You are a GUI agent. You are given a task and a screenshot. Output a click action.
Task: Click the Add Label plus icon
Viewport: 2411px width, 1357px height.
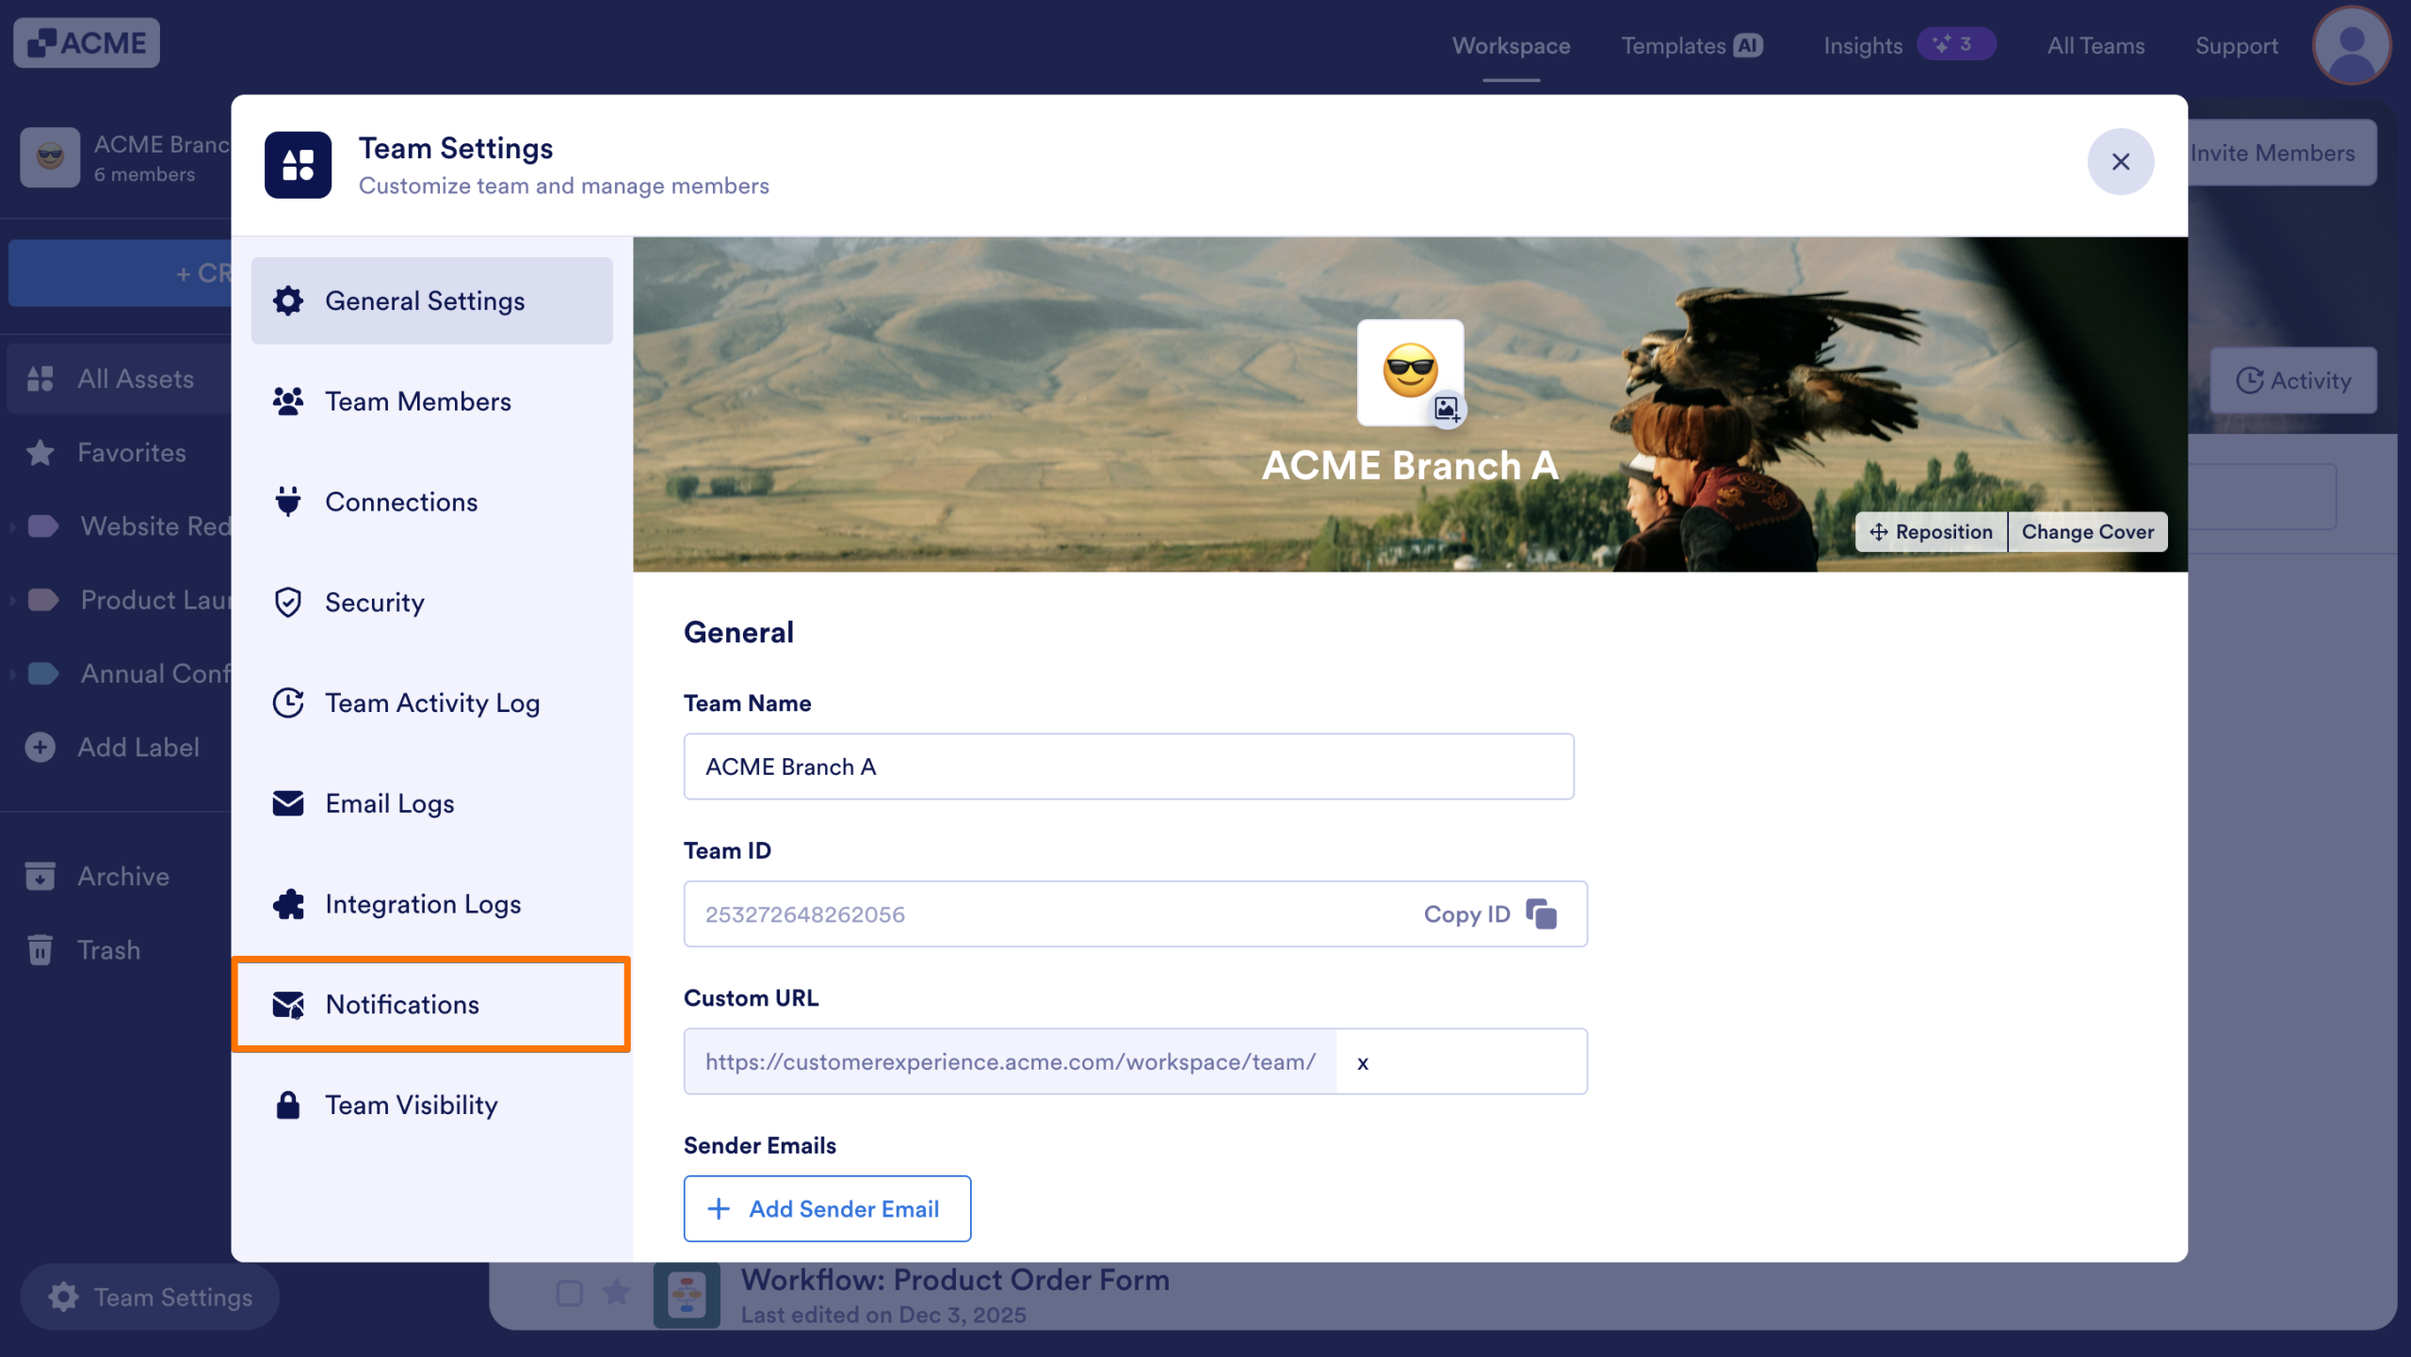tap(40, 747)
